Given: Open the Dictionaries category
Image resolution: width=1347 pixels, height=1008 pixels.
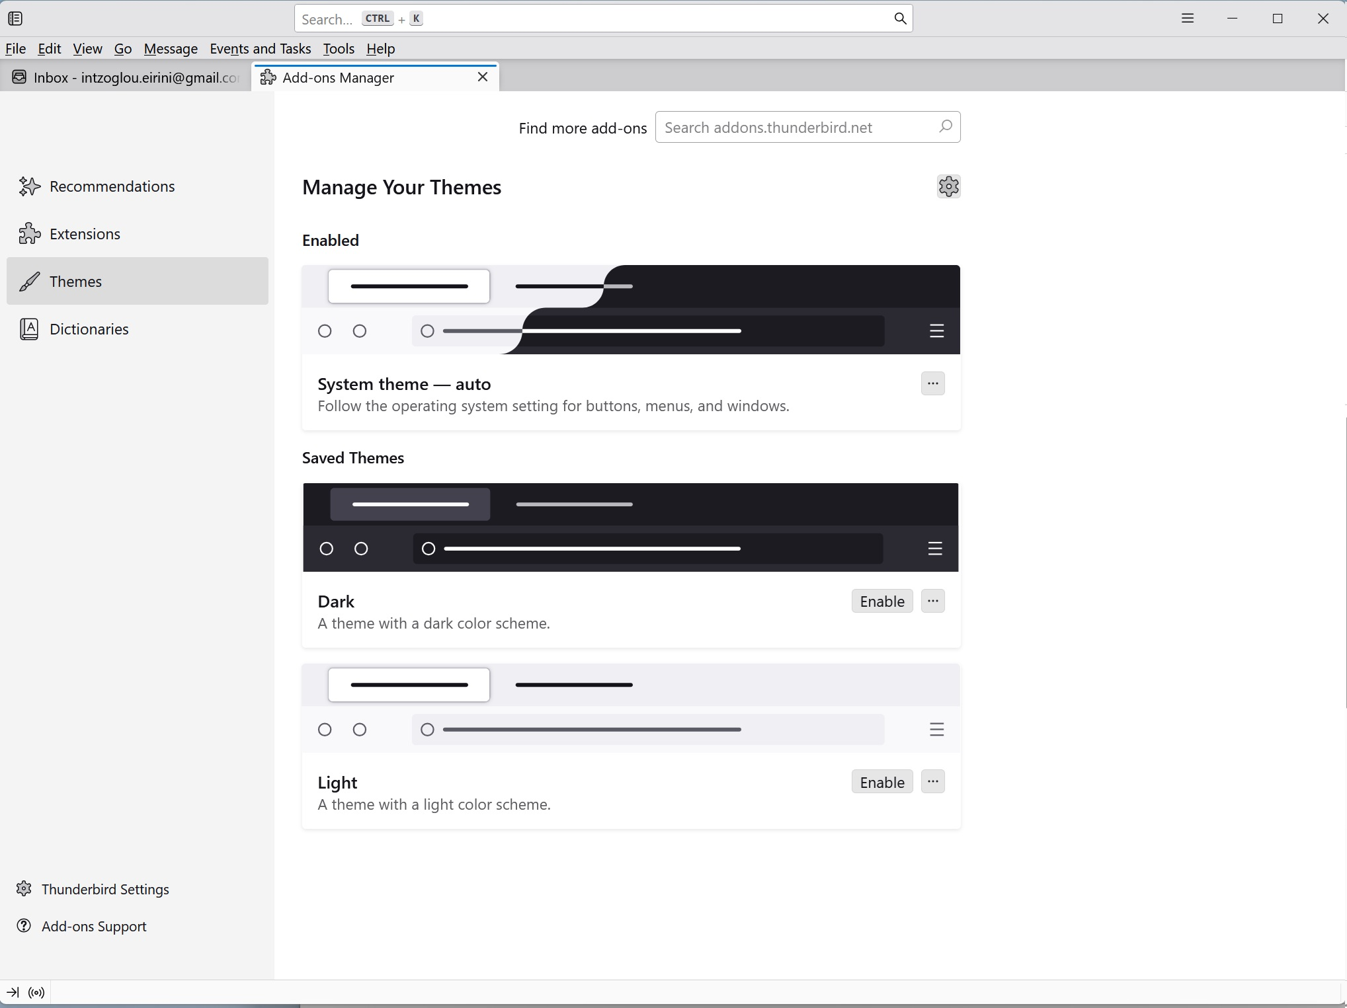Looking at the screenshot, I should click(x=138, y=329).
